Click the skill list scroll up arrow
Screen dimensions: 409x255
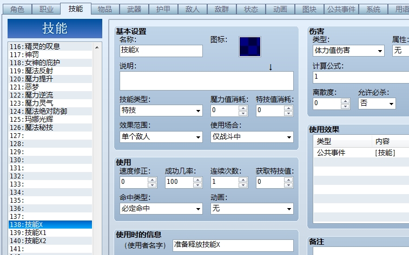[97, 47]
